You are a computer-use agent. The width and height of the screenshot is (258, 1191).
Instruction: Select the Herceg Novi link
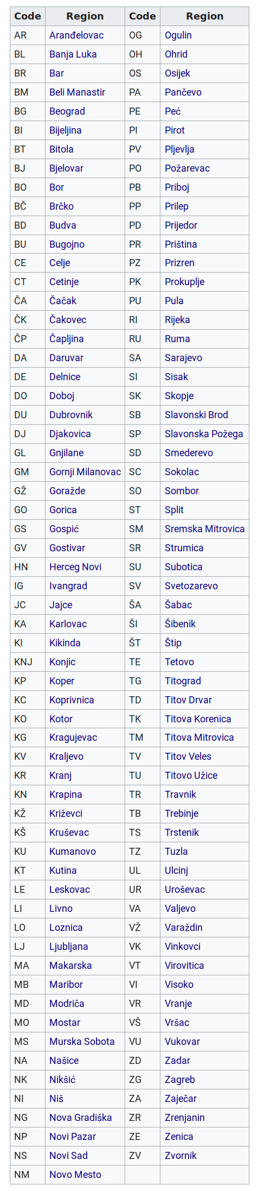coord(75,567)
